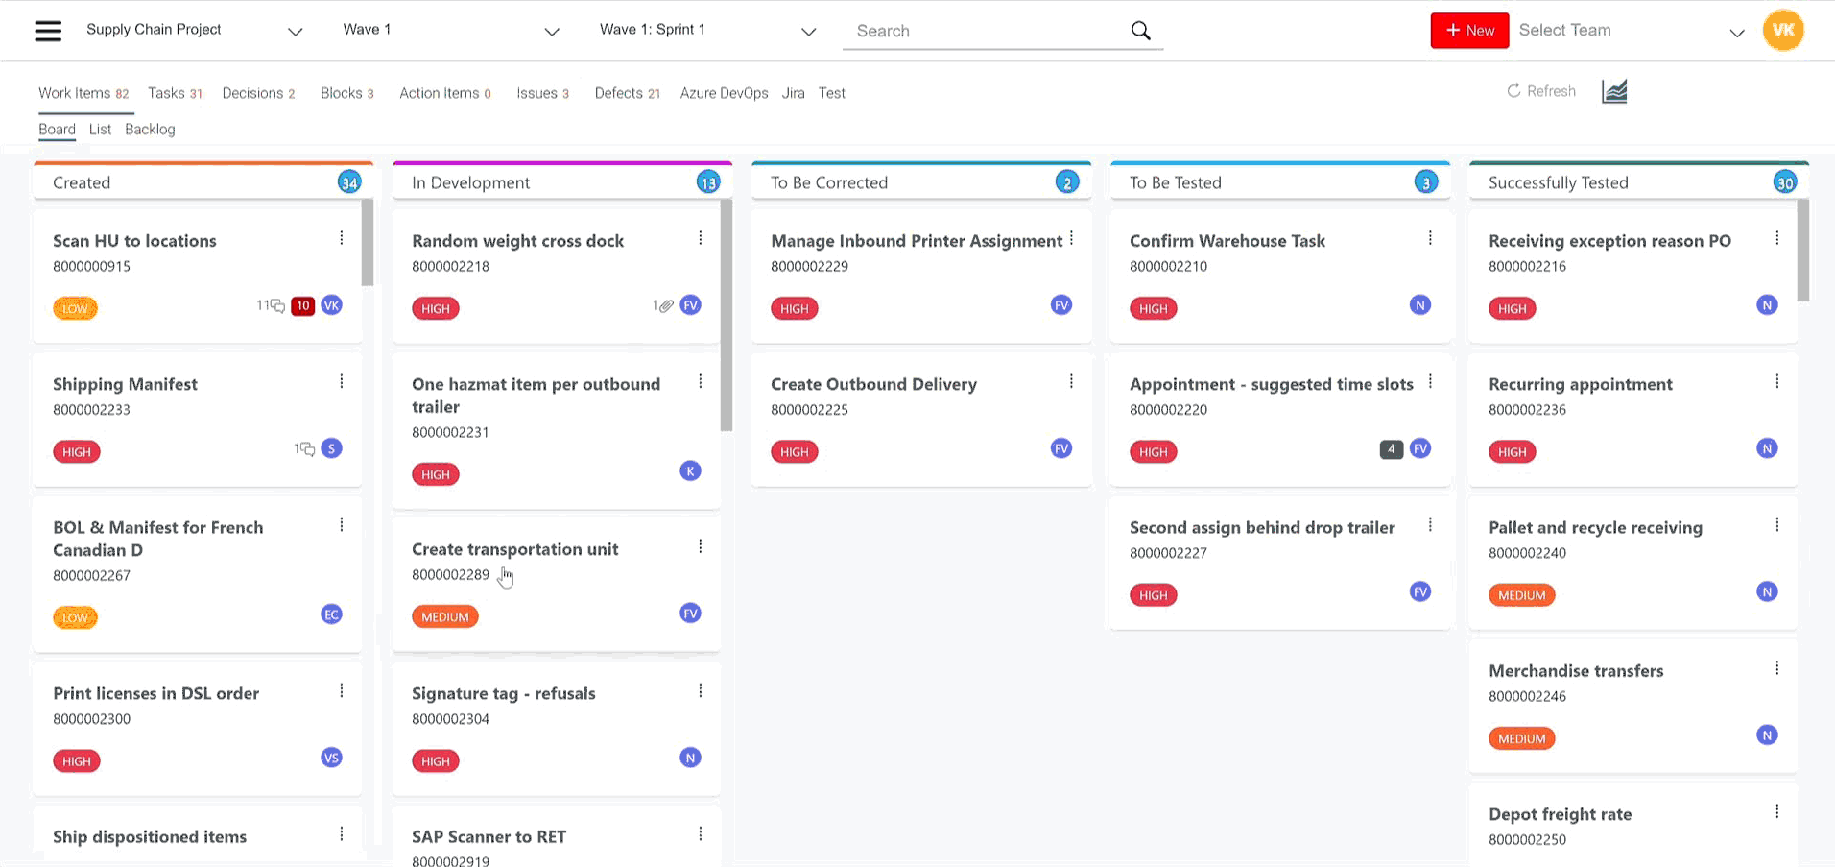
Task: Open the Azure DevOps tab
Action: pyautogui.click(x=724, y=92)
